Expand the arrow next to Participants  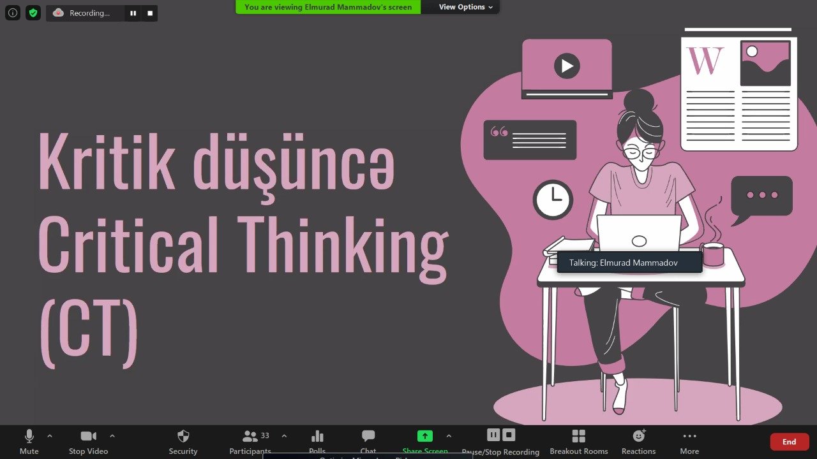click(x=284, y=436)
